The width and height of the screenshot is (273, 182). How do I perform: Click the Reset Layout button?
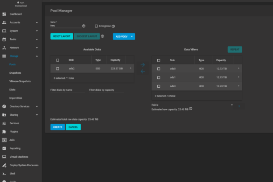(62, 36)
